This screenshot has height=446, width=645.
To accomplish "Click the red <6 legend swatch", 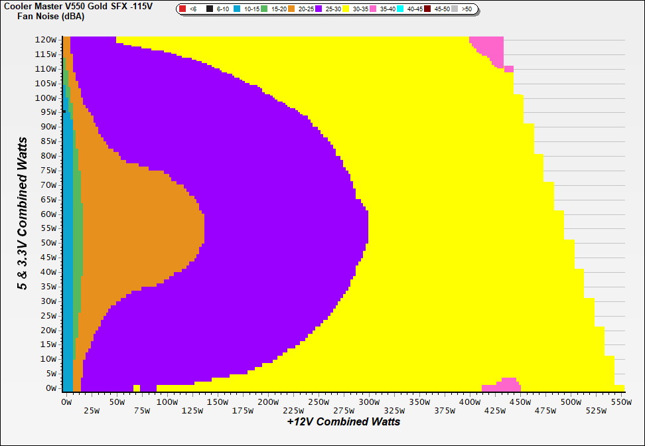I will 182,9.
